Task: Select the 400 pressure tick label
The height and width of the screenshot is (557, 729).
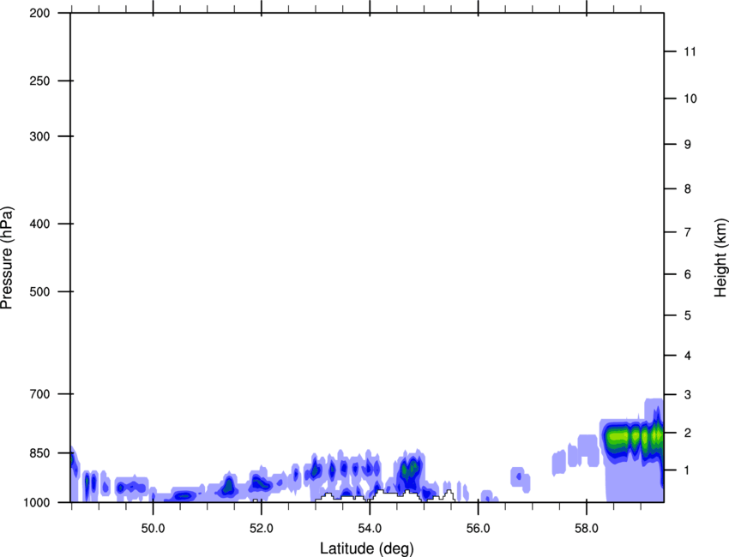Action: [x=39, y=224]
